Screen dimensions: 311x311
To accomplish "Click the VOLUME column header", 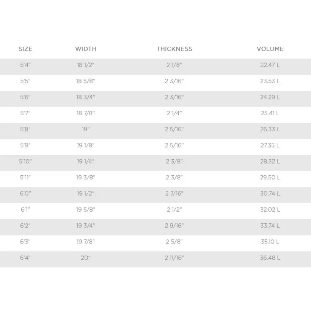I will [270, 49].
